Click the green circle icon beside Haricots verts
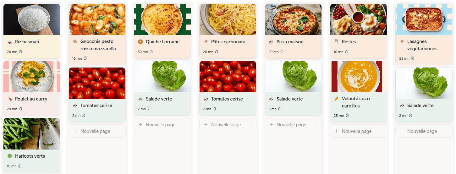The width and height of the screenshot is (456, 174). point(10,156)
